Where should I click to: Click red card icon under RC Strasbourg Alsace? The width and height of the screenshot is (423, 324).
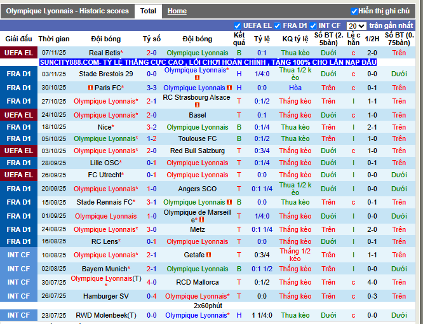(197, 105)
